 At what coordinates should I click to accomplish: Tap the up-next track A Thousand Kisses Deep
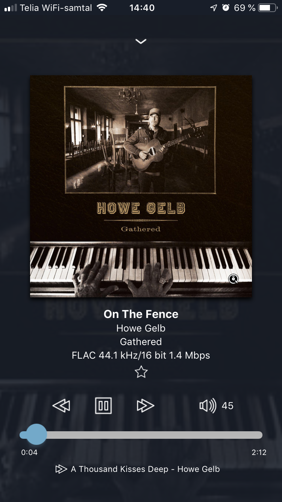click(145, 469)
